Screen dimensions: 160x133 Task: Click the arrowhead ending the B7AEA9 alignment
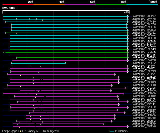[104, 124]
